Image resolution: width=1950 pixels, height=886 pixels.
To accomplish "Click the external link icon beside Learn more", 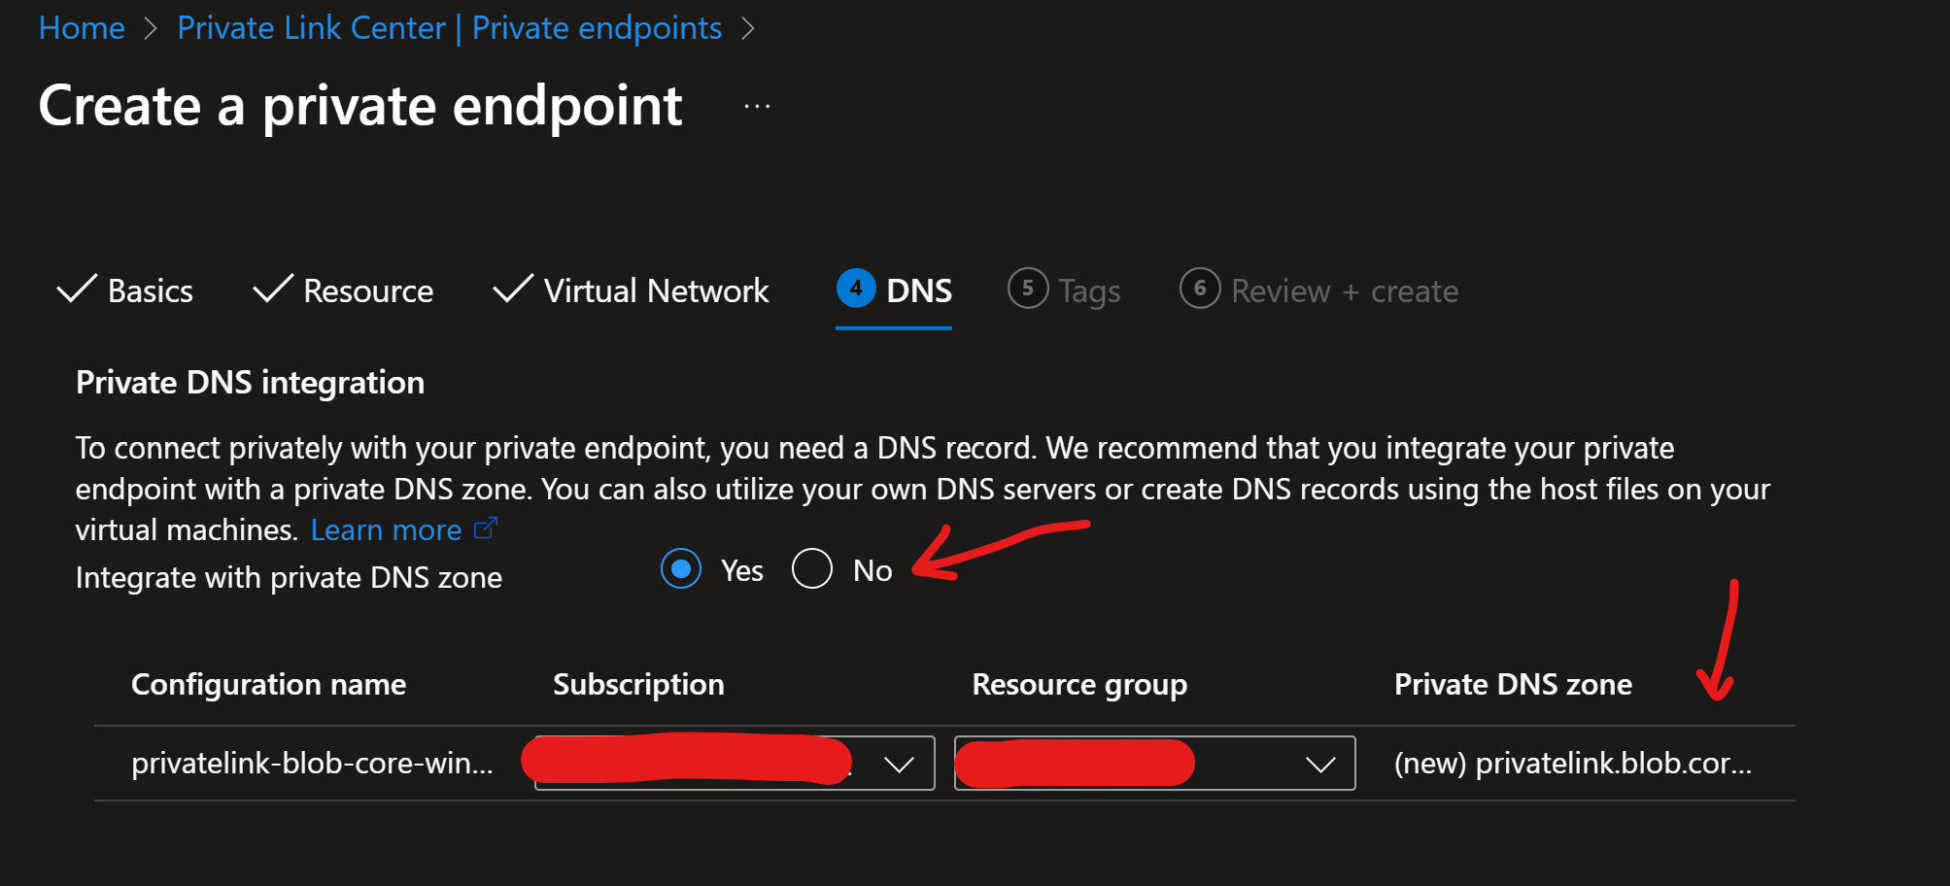I will click(x=488, y=528).
